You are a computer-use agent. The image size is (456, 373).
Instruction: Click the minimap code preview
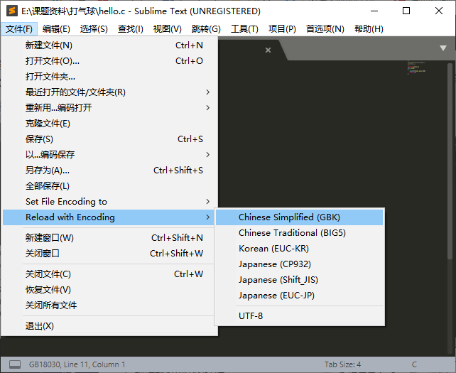pos(416,67)
